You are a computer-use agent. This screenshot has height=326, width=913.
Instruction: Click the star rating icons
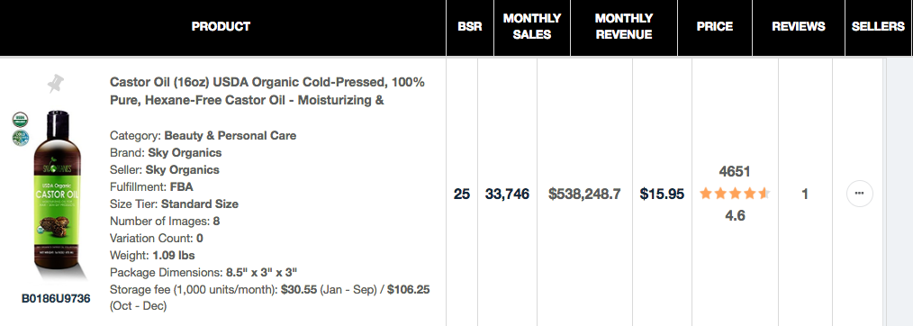(x=735, y=194)
